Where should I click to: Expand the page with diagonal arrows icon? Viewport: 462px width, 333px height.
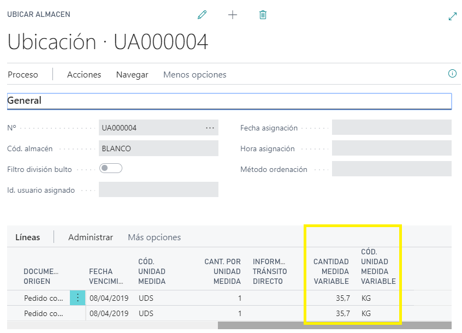coord(453,16)
